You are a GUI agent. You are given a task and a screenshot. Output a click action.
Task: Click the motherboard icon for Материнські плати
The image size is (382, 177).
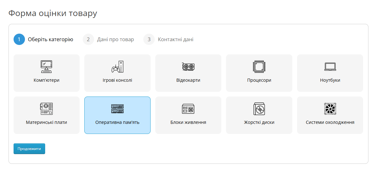(46, 109)
